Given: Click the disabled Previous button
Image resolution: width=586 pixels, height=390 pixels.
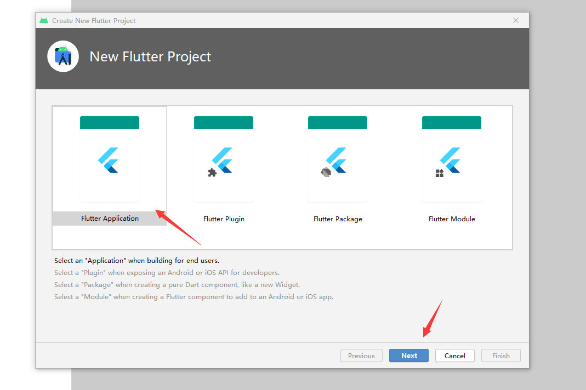Looking at the screenshot, I should [x=361, y=355].
